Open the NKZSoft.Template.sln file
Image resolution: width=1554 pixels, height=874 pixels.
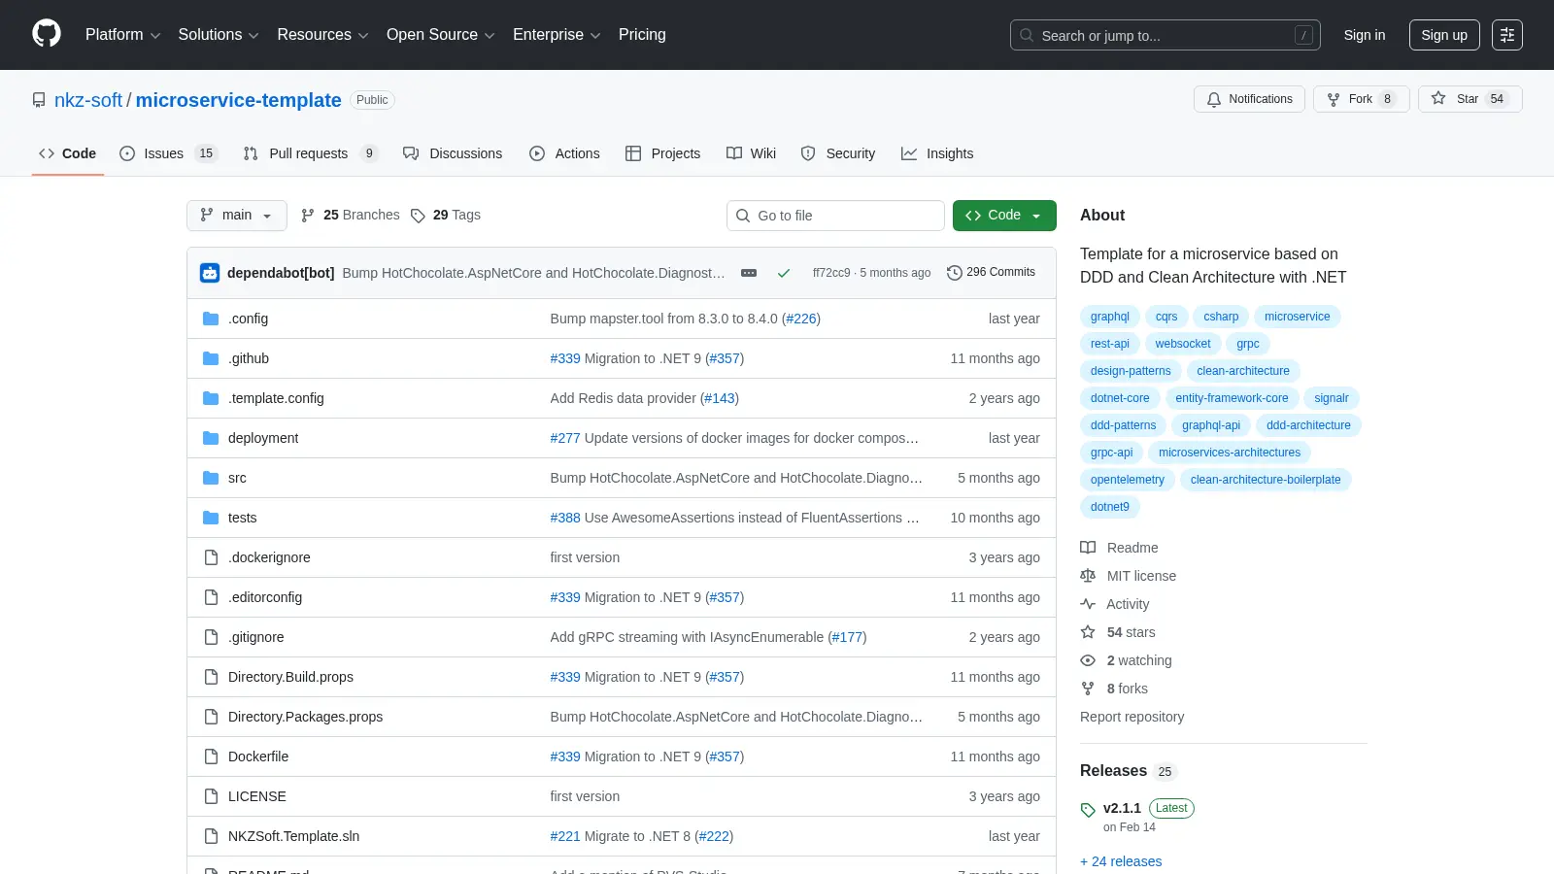[x=293, y=836]
